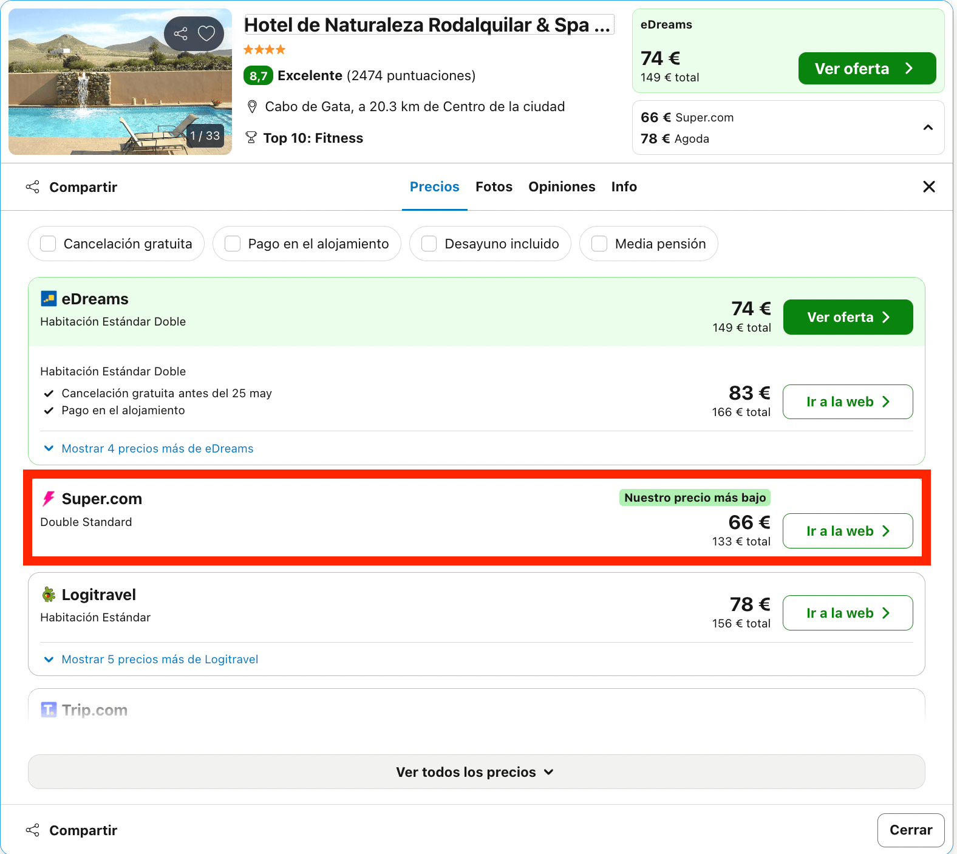Screen dimensions: 957x854
Task: Close the panel with X icon
Action: coord(929,187)
